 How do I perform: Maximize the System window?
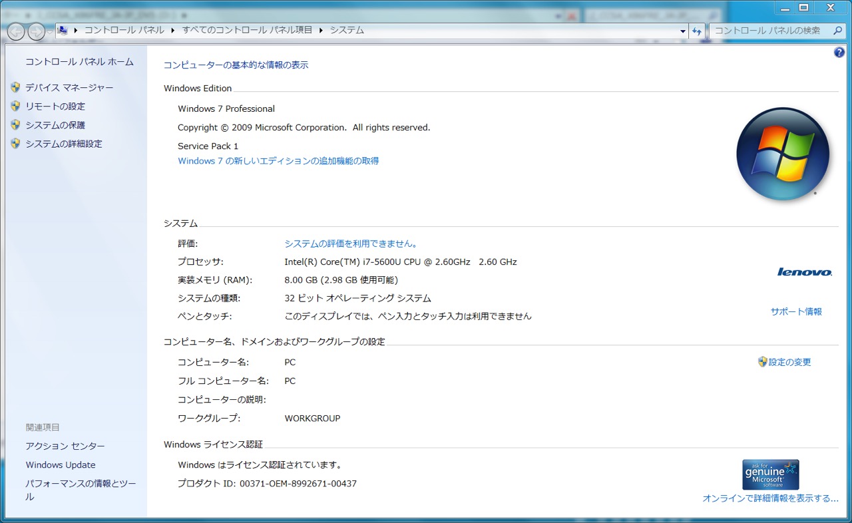[x=803, y=7]
